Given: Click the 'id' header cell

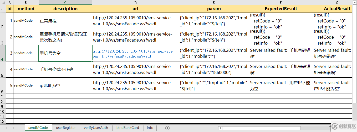Looking at the screenshot, I should [x=9, y=9].
